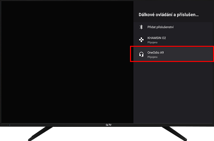Click the headphones icon for OneOdio A9
Screen dimensions: 214x141
141,54
